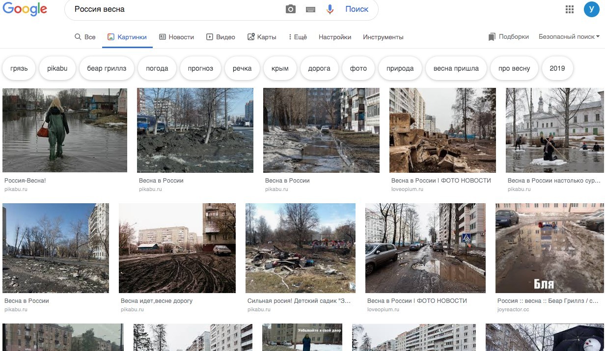This screenshot has height=351, width=605.
Task: Go to Google homepage via logo
Action: 25,9
